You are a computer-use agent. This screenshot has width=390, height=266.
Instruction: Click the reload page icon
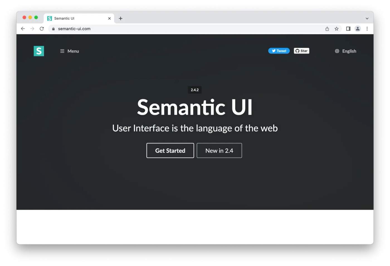coord(42,29)
